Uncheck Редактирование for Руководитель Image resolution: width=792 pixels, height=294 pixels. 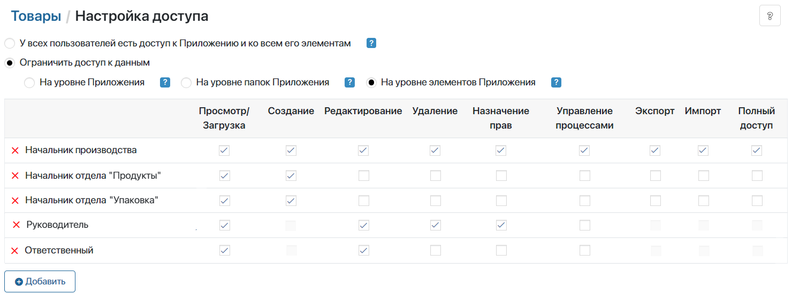[364, 225]
